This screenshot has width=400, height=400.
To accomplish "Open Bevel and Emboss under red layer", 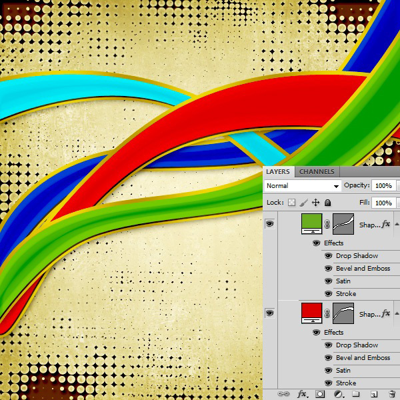I will 363,357.
